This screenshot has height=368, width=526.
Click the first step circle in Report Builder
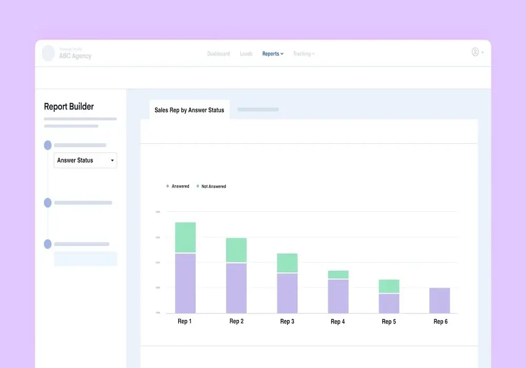coord(48,145)
